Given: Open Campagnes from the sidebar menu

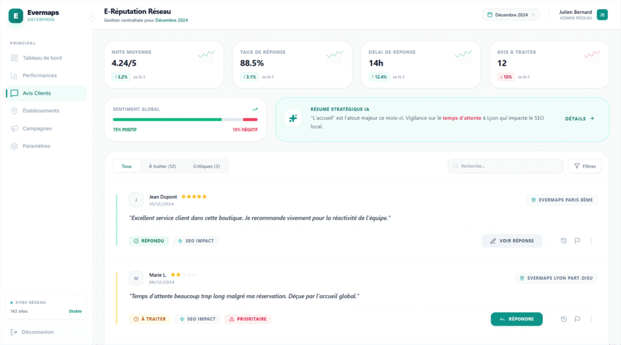Looking at the screenshot, I should click(x=37, y=128).
